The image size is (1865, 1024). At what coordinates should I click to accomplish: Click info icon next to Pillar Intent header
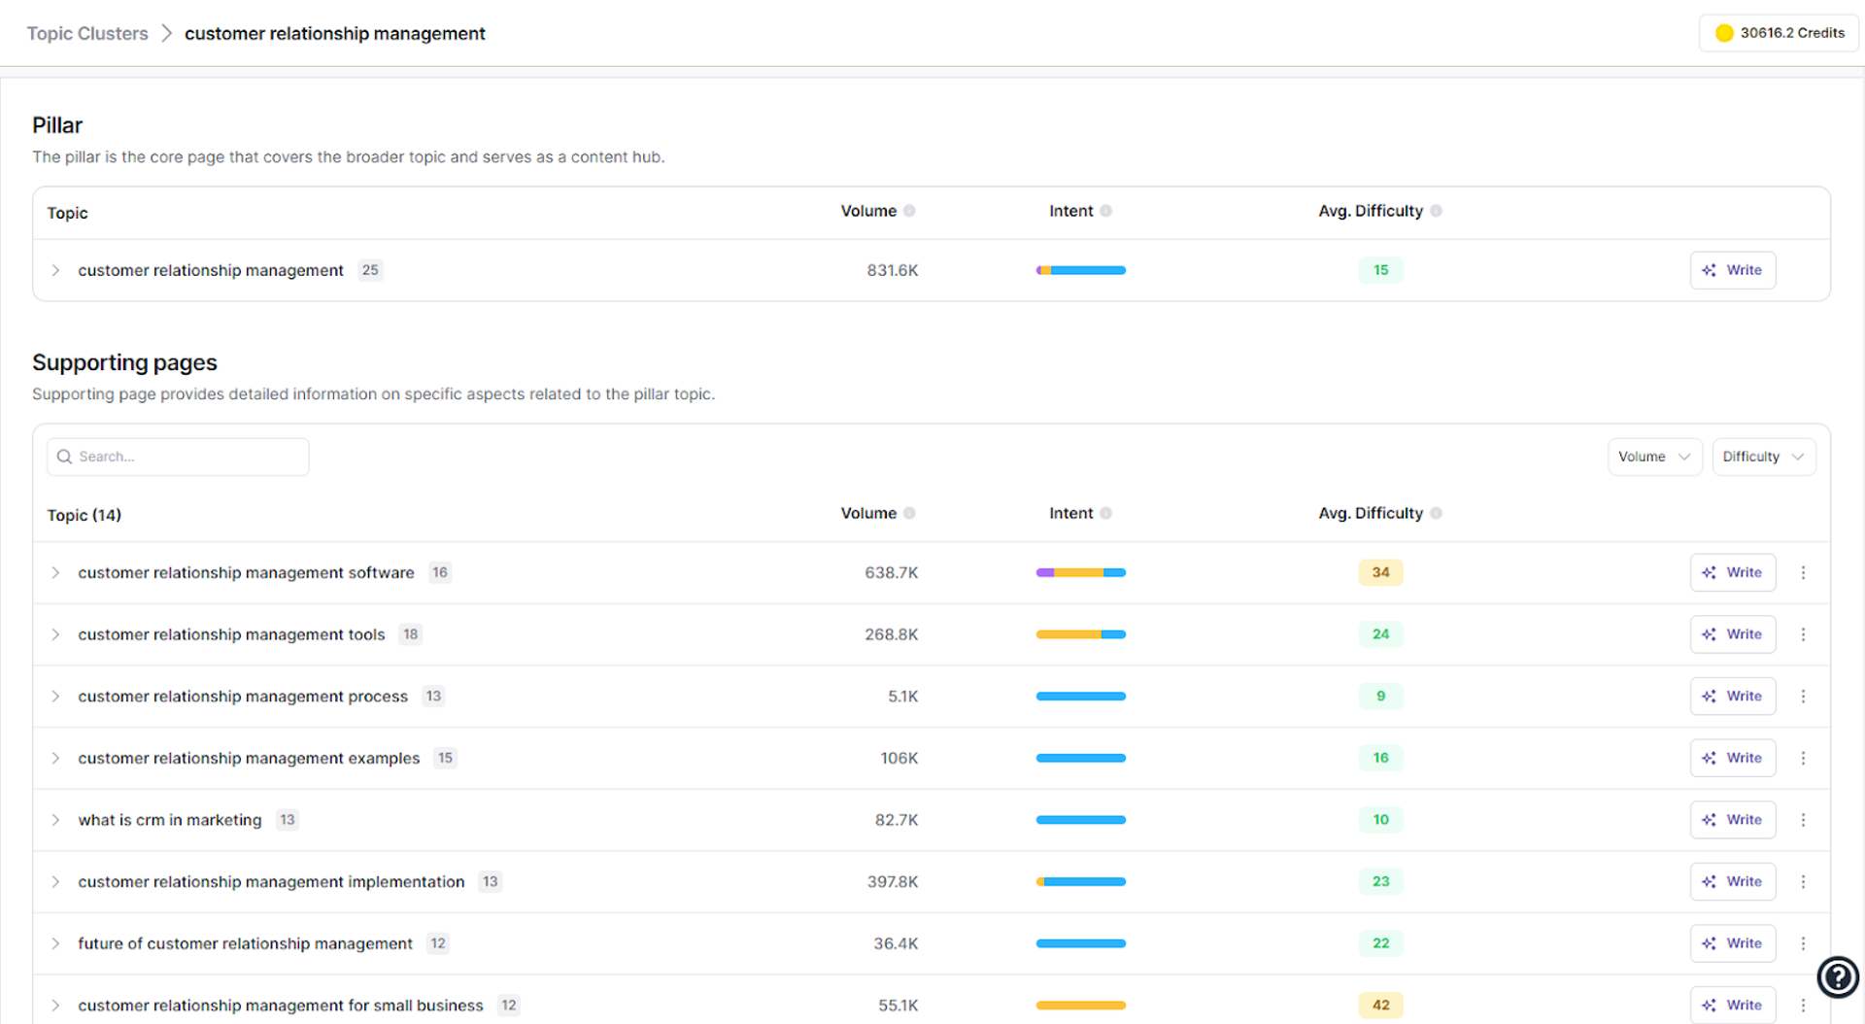[x=1105, y=211]
